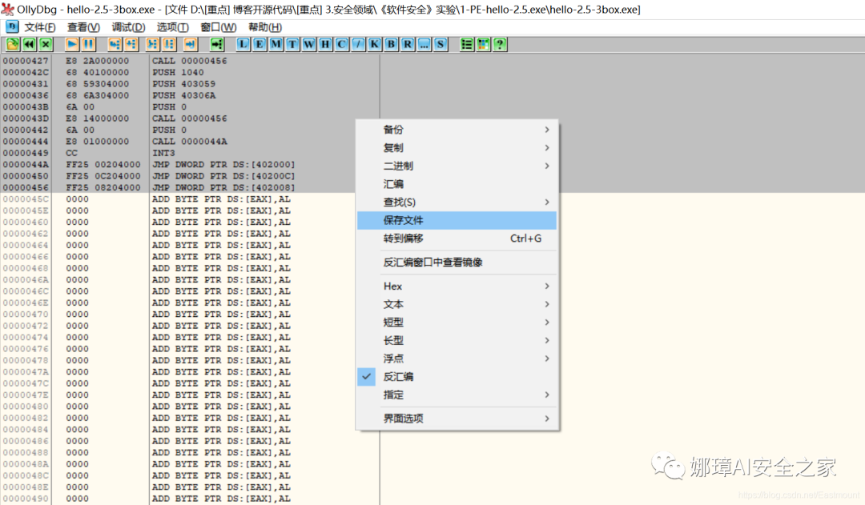
Task: Open the 文件(F) menu
Action: (x=40, y=27)
